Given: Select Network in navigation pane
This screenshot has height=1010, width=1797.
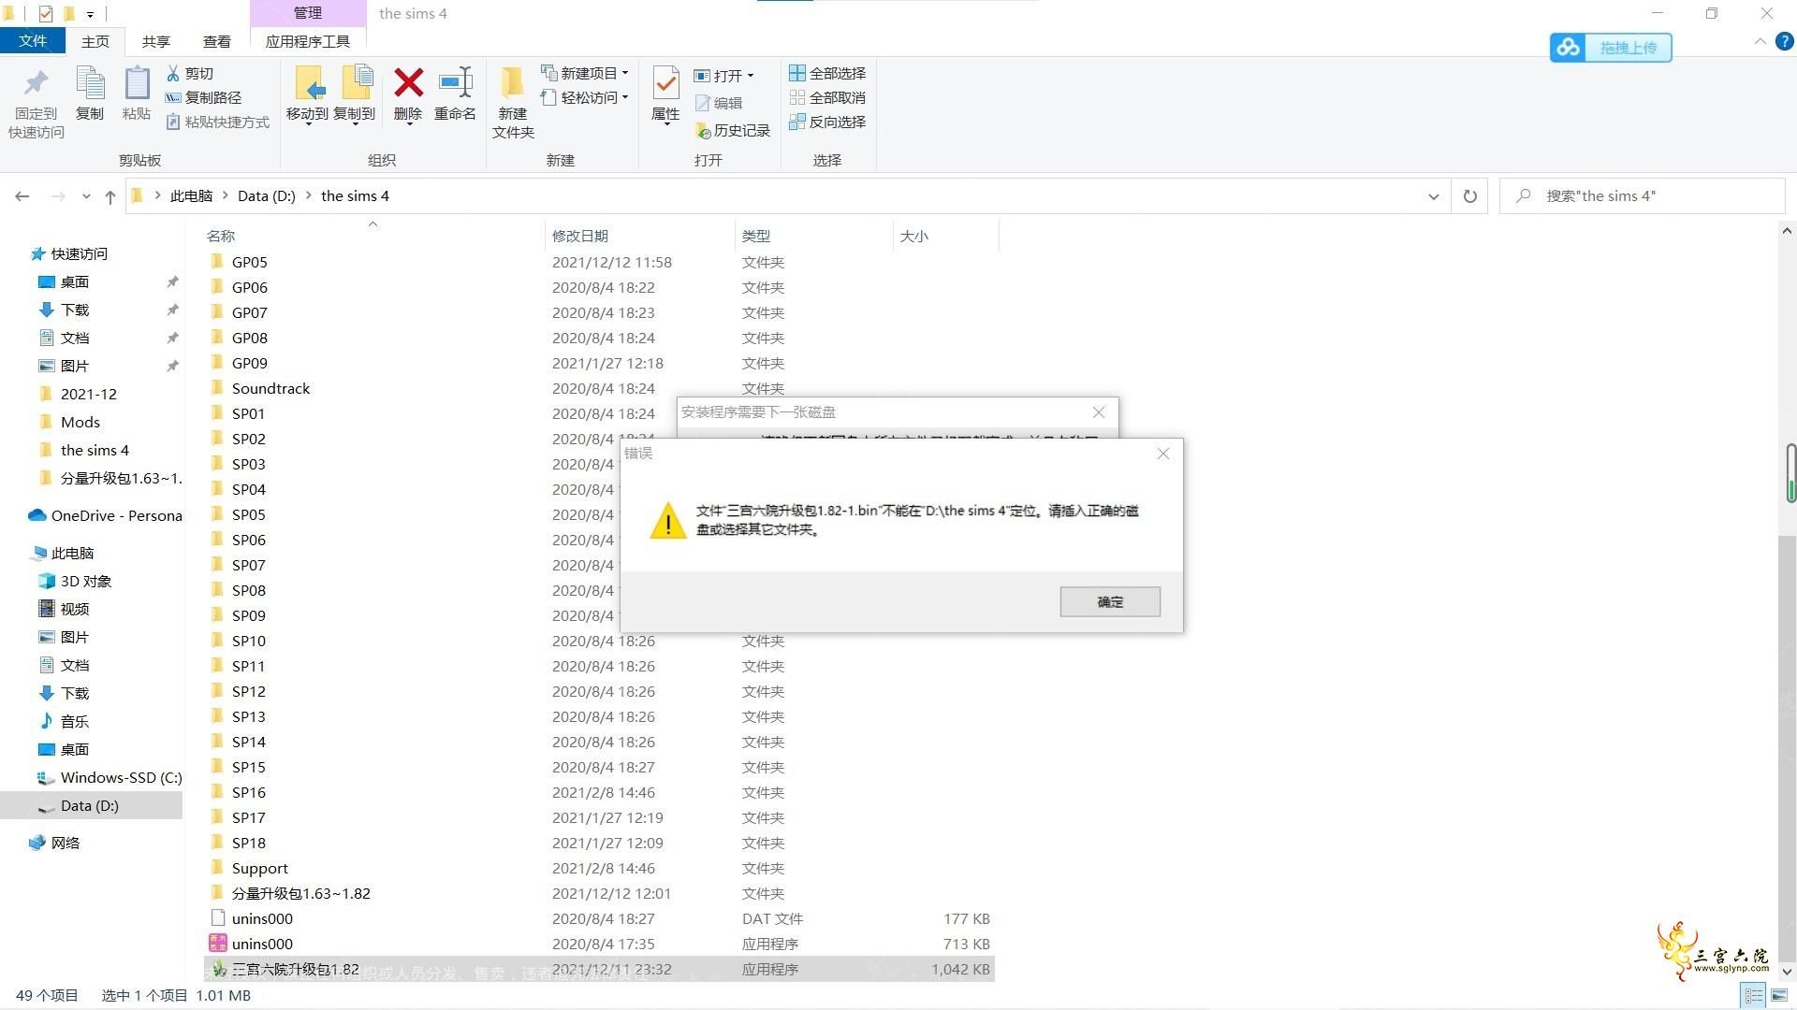Looking at the screenshot, I should pos(56,843).
